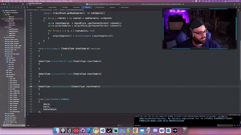Open the Debug navigator icon
Viewport: 241px width, 135px height.
(18, 7)
